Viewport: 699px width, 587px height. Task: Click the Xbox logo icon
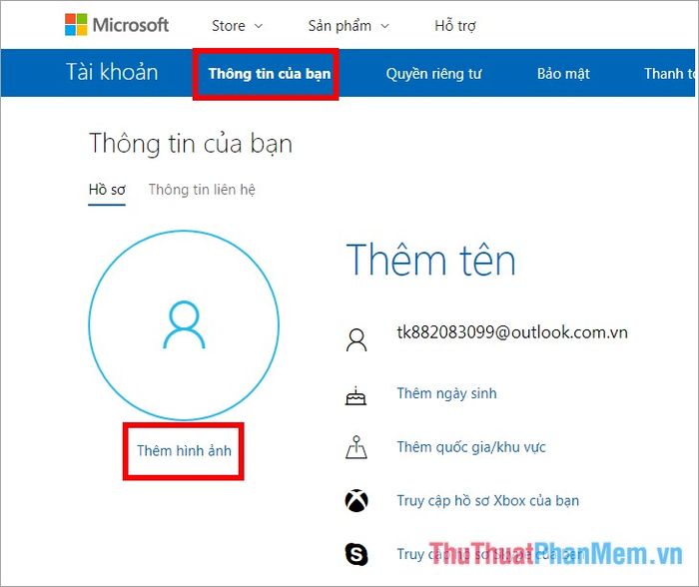(x=356, y=500)
